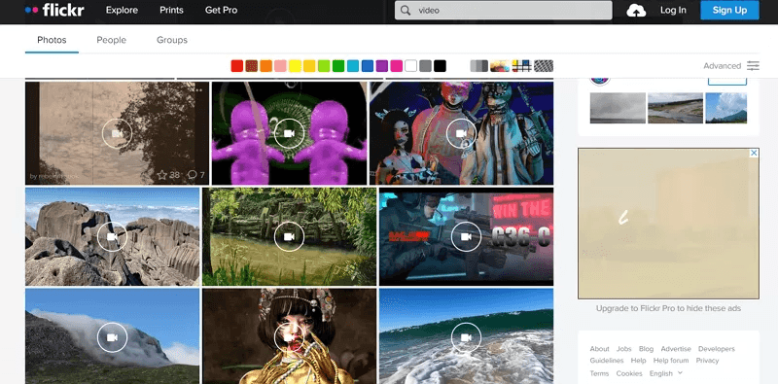Open the Developers footer link
This screenshot has height=384, width=778.
717,349
